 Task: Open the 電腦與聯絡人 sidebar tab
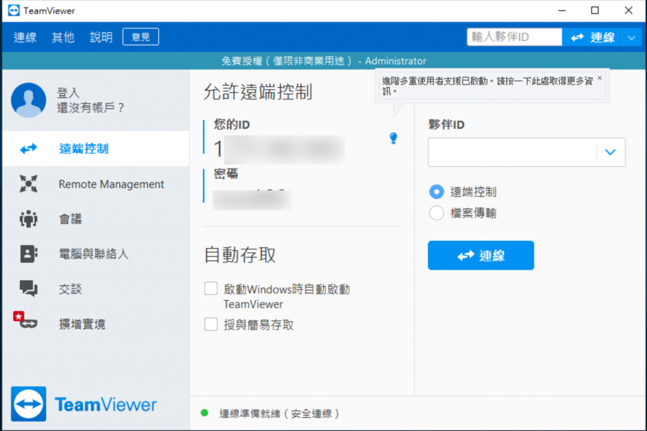click(x=96, y=254)
